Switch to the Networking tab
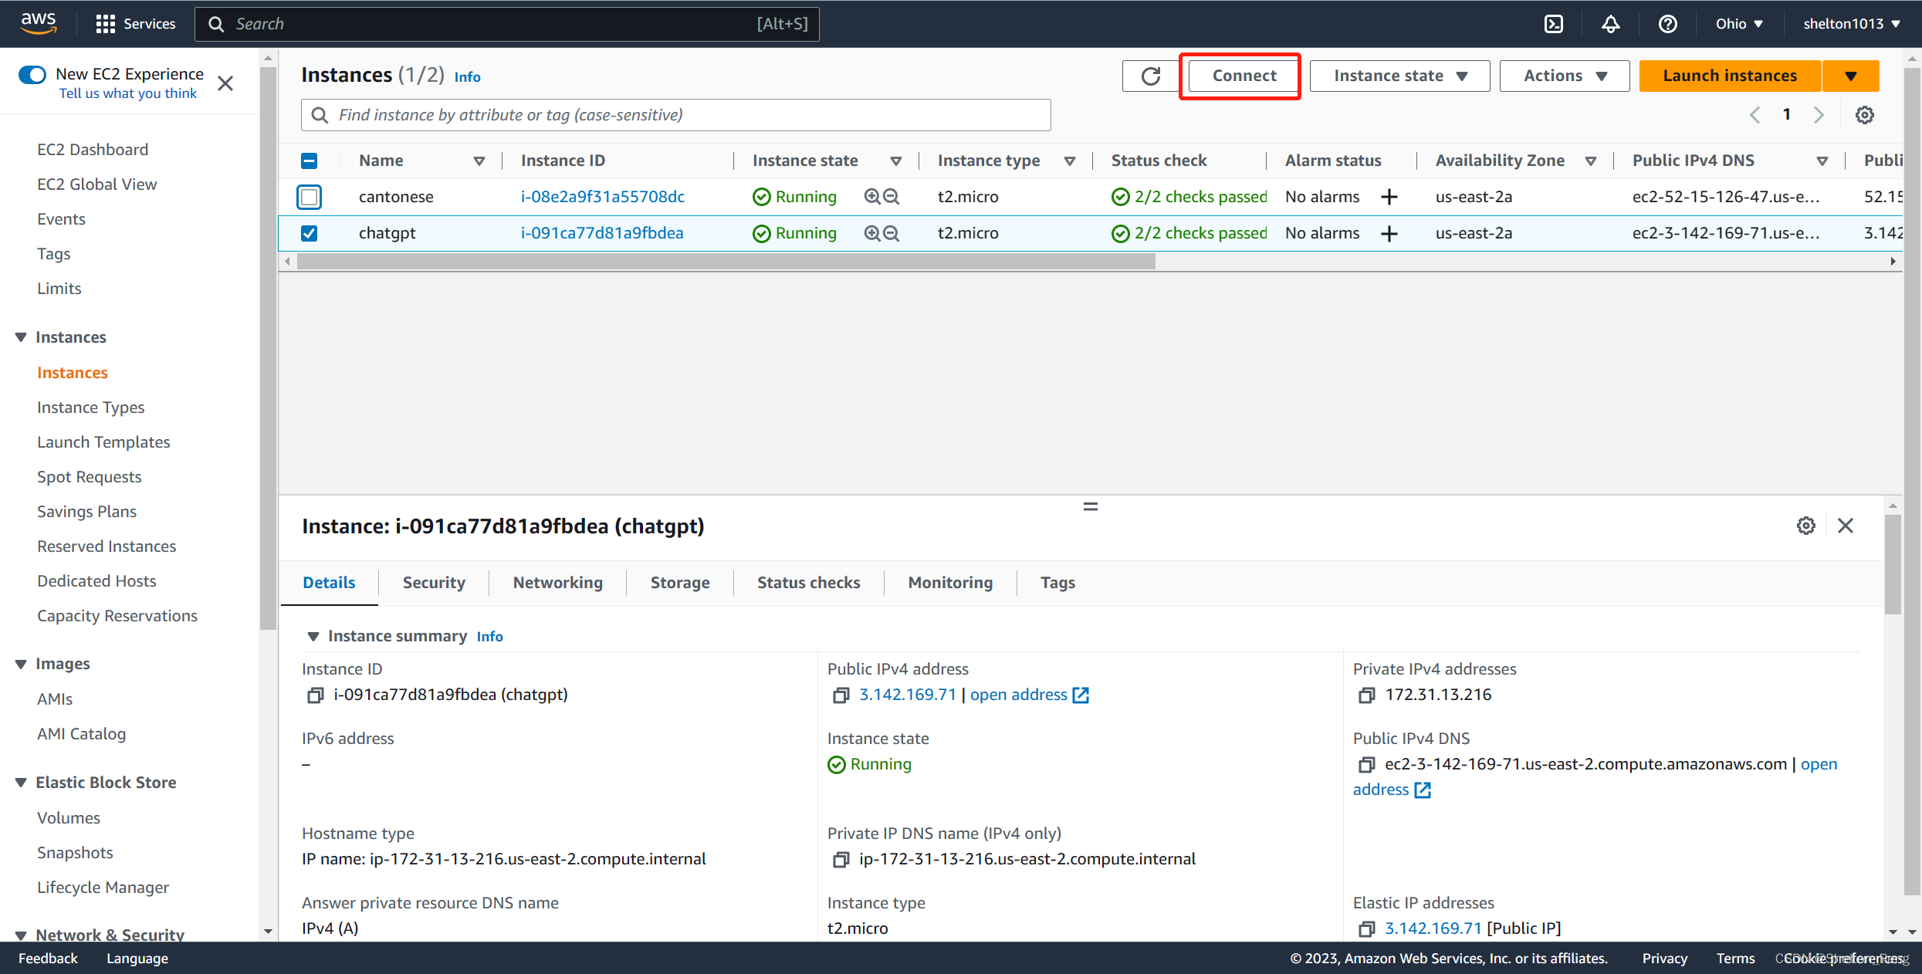 click(x=557, y=583)
